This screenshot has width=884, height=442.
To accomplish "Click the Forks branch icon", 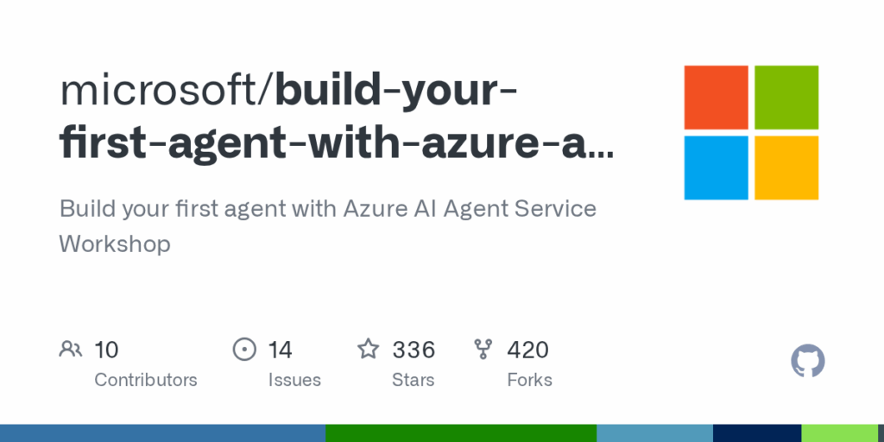I will [483, 350].
